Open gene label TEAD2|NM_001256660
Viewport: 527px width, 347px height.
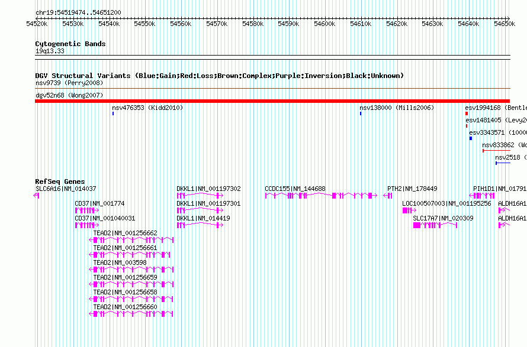click(125, 307)
